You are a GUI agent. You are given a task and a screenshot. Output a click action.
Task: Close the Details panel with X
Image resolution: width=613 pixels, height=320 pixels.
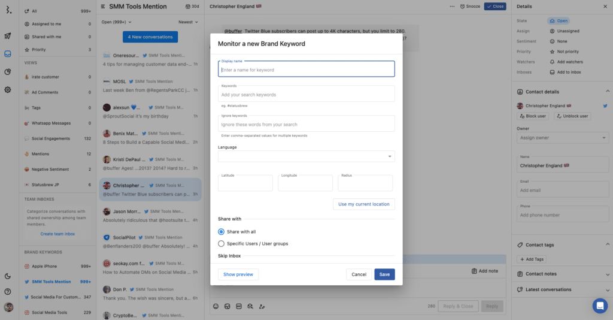point(605,6)
